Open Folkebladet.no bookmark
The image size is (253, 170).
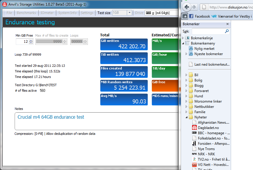coord(211,138)
